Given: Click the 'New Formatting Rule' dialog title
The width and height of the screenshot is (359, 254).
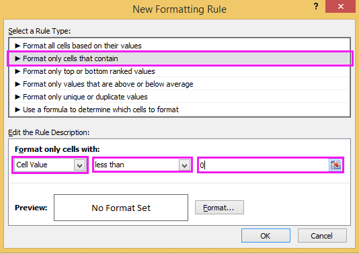Looking at the screenshot, I should 179,9.
